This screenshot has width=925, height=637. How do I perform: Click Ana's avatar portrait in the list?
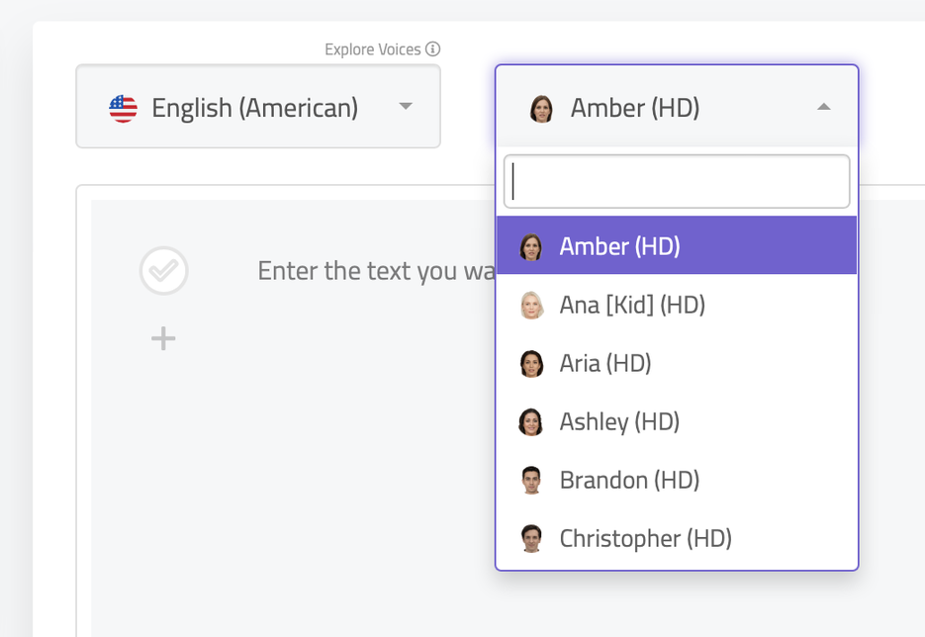pyautogui.click(x=531, y=305)
